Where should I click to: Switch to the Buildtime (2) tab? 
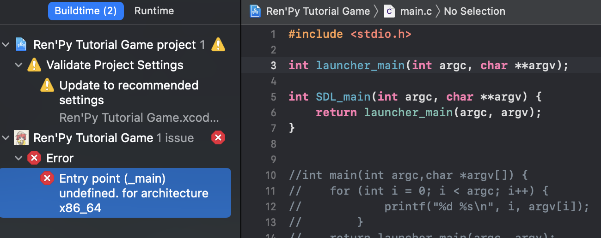click(x=86, y=11)
